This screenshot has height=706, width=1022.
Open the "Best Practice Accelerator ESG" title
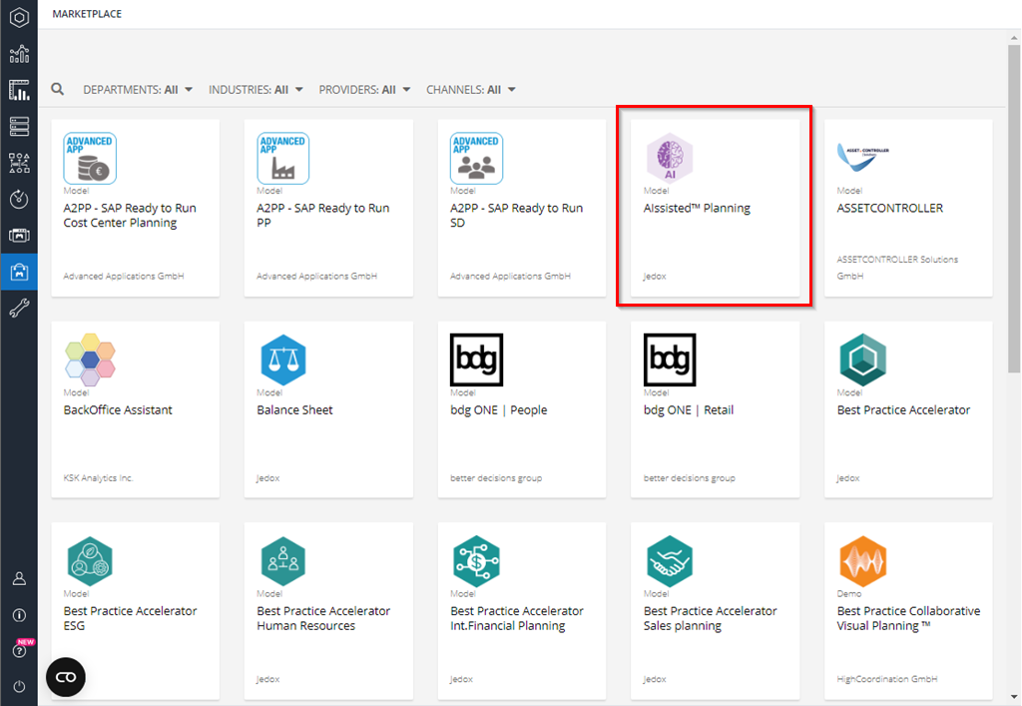point(130,618)
